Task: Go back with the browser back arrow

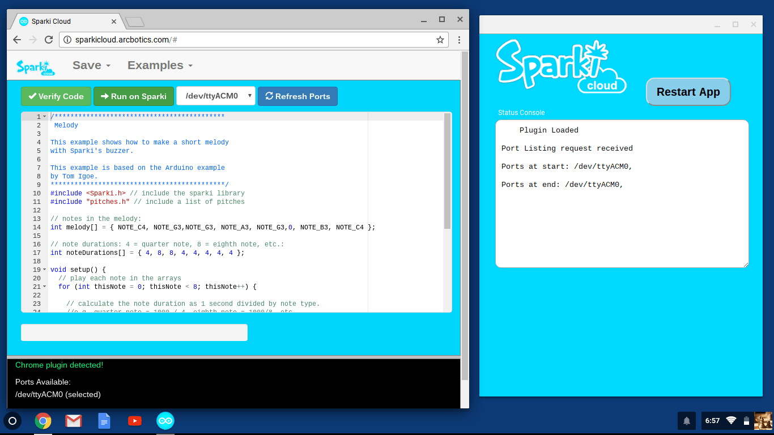Action: coord(17,40)
